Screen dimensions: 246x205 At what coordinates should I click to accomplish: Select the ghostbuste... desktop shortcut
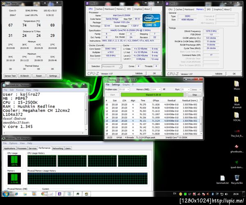click(x=237, y=149)
